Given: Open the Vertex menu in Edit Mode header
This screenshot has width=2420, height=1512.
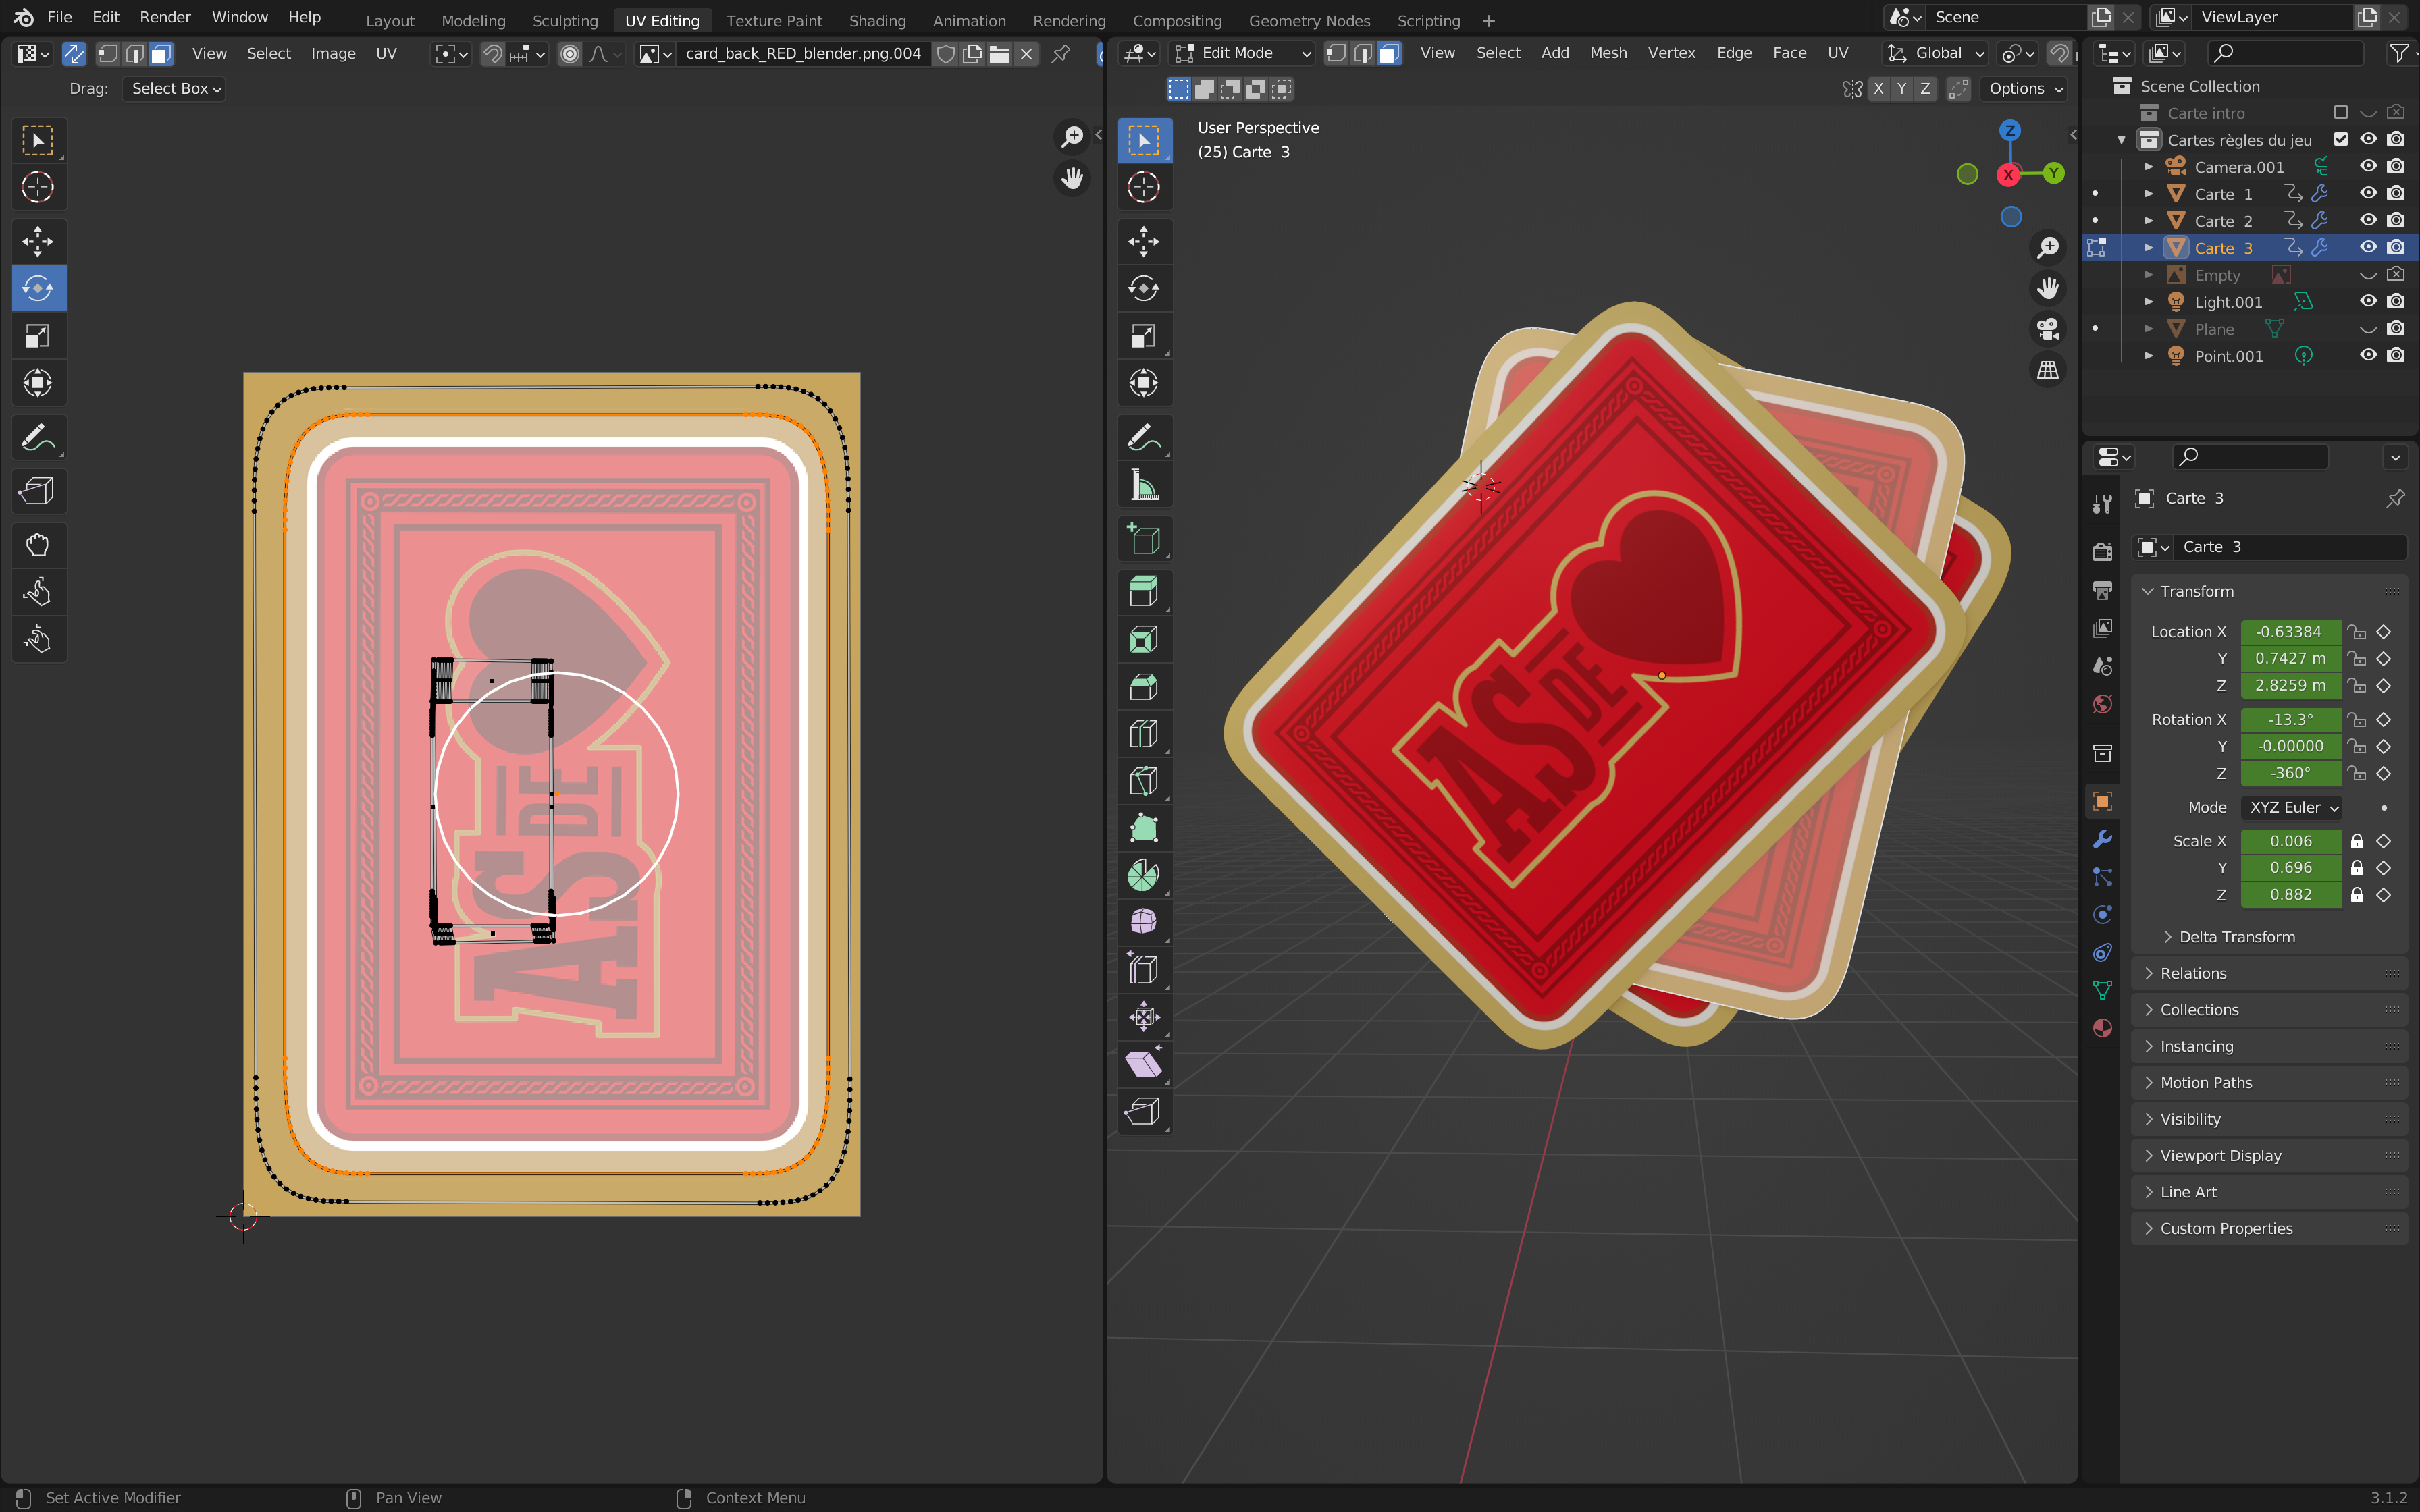Looking at the screenshot, I should coord(1670,53).
